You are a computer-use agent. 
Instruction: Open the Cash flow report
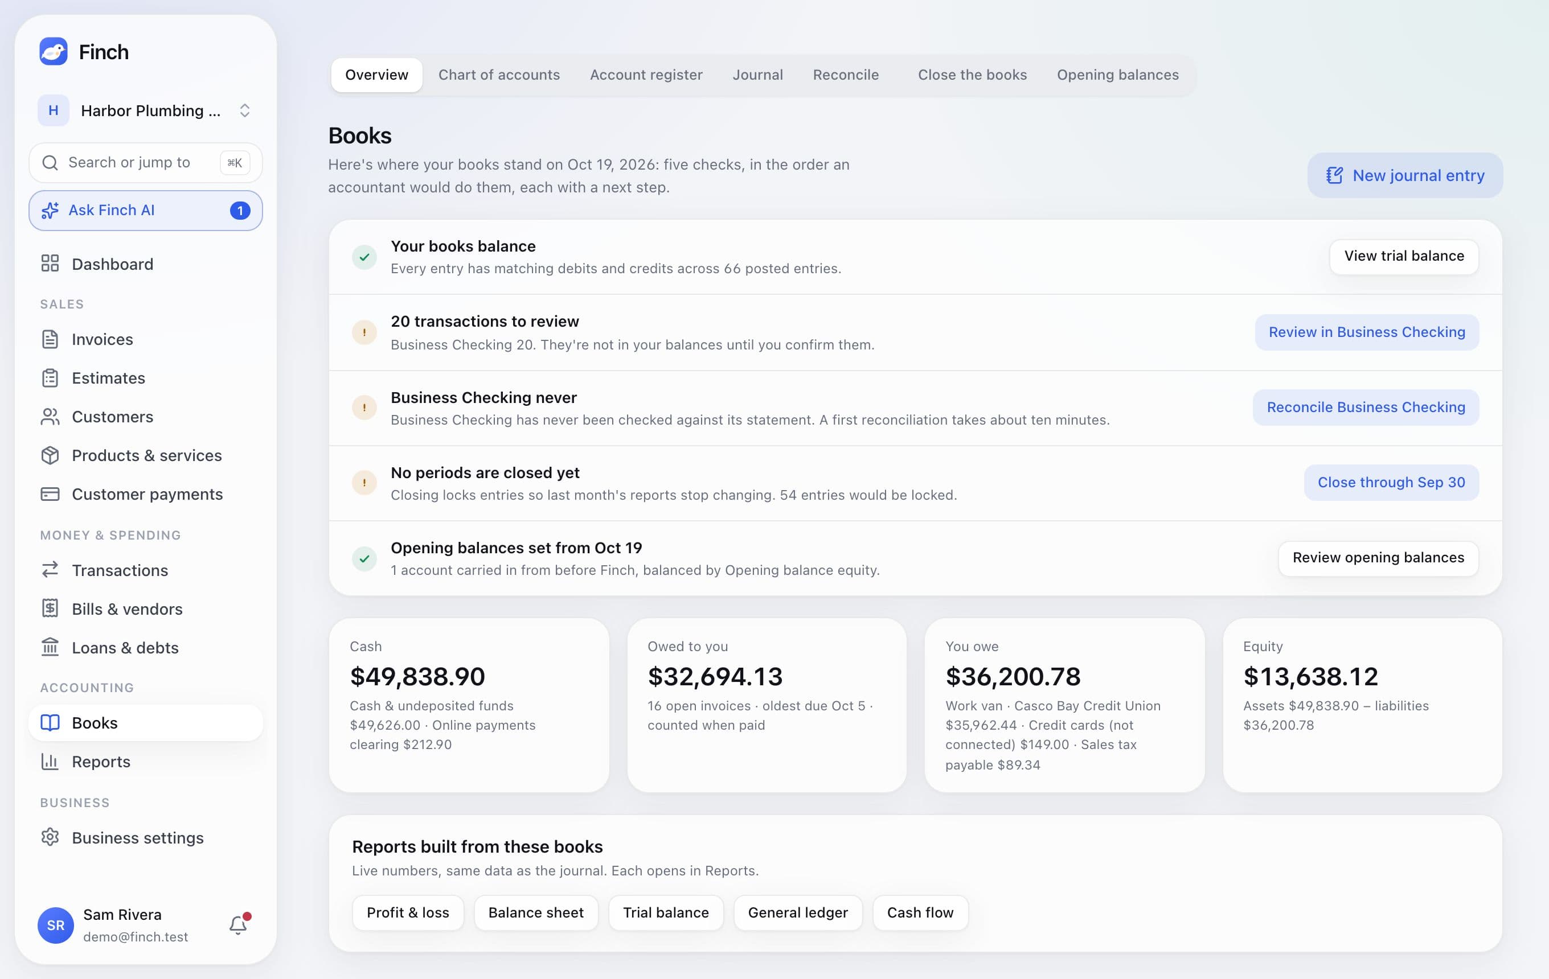pos(920,913)
